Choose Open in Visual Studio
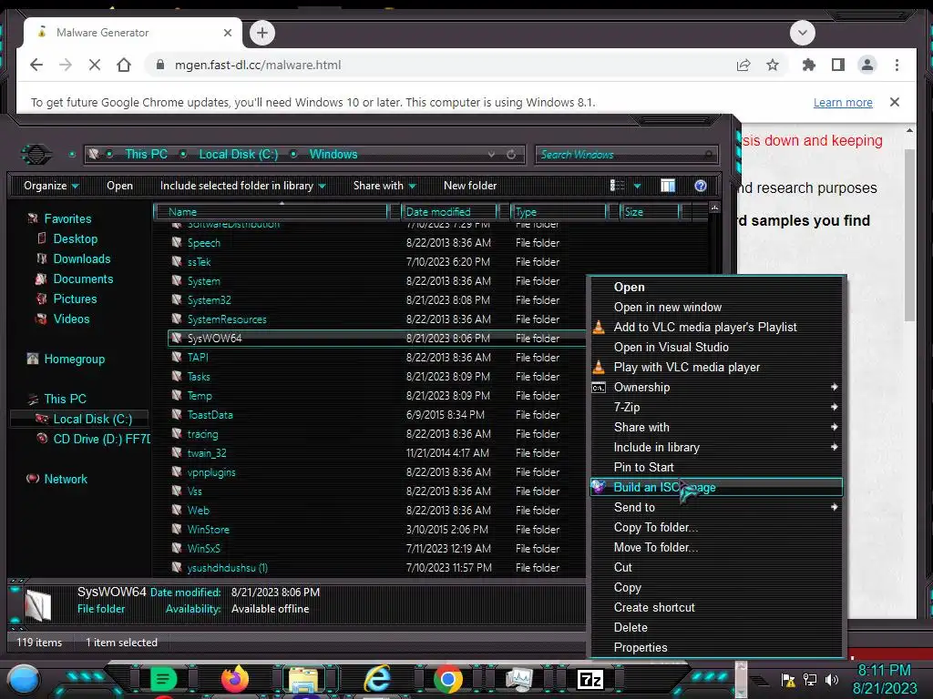 coord(717,347)
